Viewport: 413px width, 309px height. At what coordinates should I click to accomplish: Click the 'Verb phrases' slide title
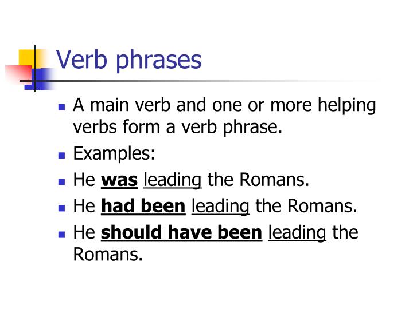point(129,61)
